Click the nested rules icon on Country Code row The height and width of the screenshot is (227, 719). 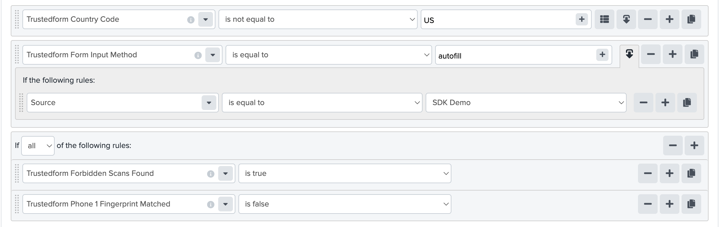tap(626, 19)
